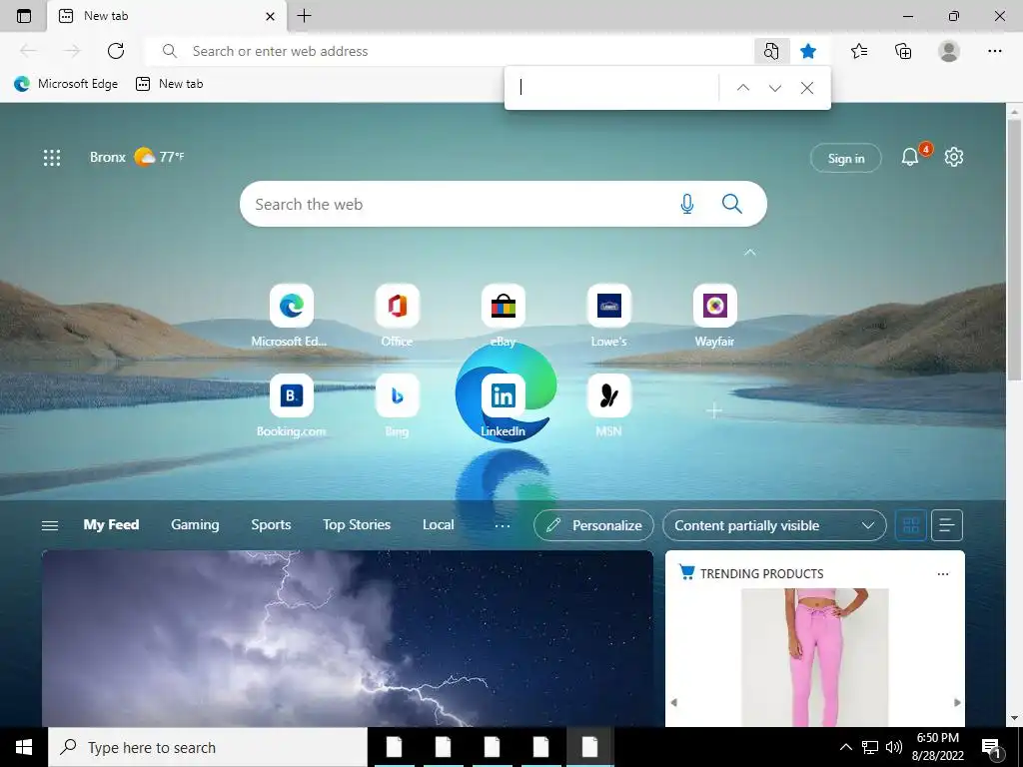1023x767 pixels.
Task: Open the lightning storm news thumbnail
Action: (x=347, y=638)
